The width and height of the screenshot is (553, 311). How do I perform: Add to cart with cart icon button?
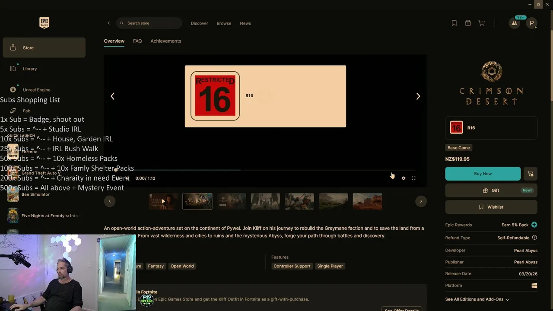[x=531, y=174]
